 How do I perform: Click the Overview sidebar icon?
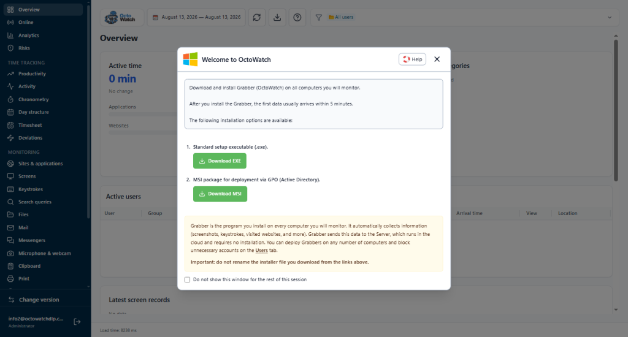tap(10, 10)
